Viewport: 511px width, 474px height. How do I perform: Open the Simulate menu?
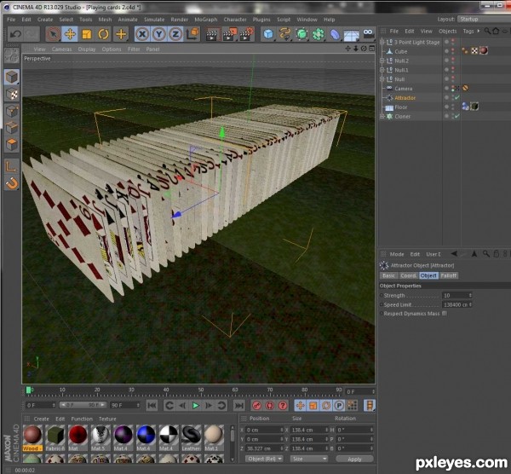click(154, 20)
